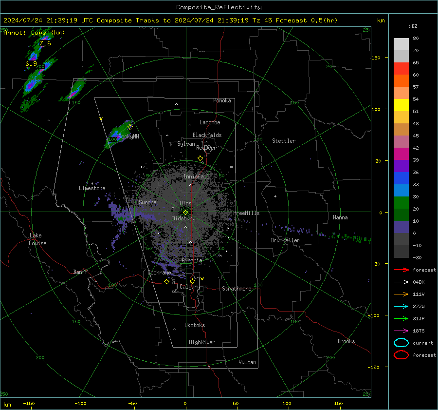Click the orange 111V arrow legend icon
This screenshot has width=438, height=410.
(x=401, y=294)
